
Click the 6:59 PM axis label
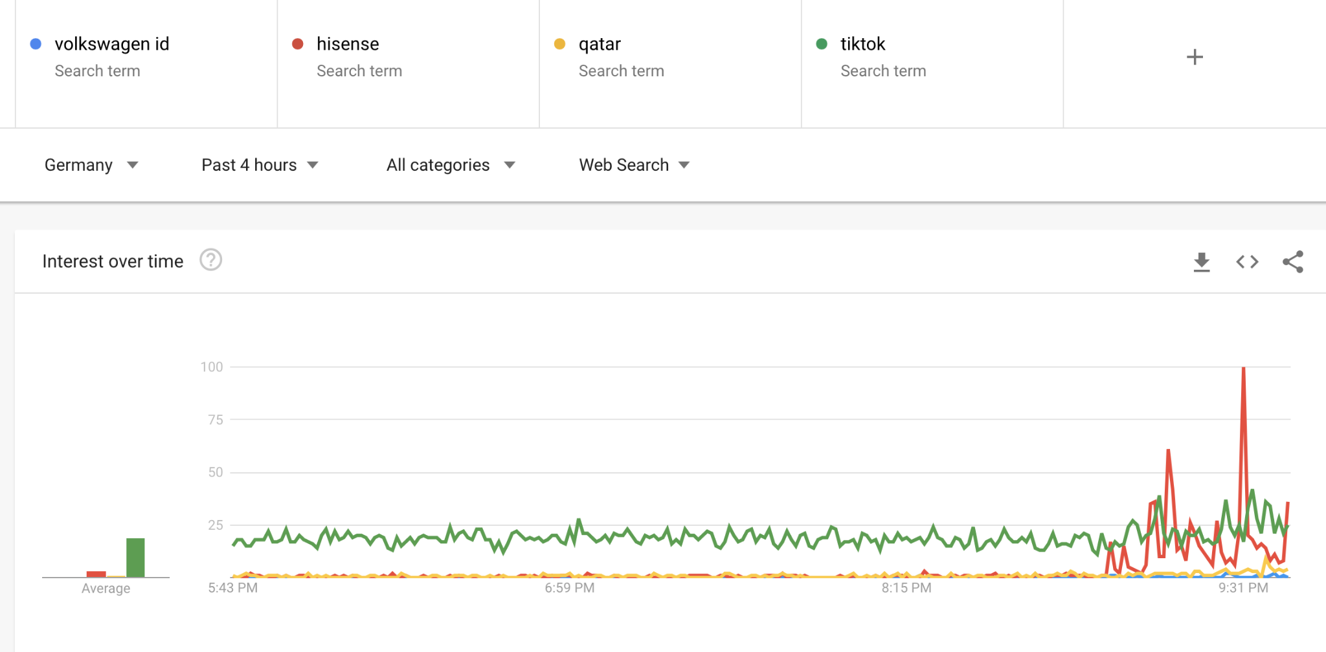[x=570, y=588]
